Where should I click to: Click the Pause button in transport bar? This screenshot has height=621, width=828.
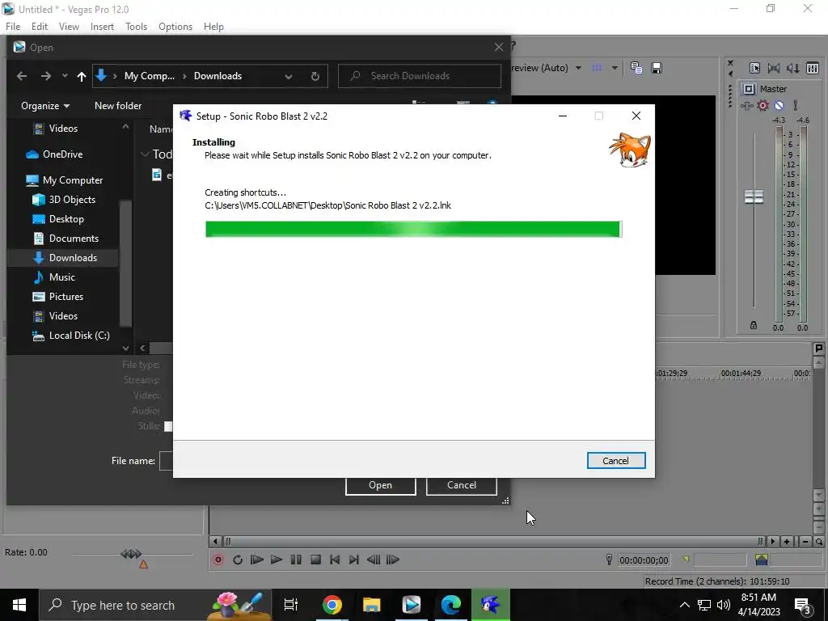click(296, 560)
